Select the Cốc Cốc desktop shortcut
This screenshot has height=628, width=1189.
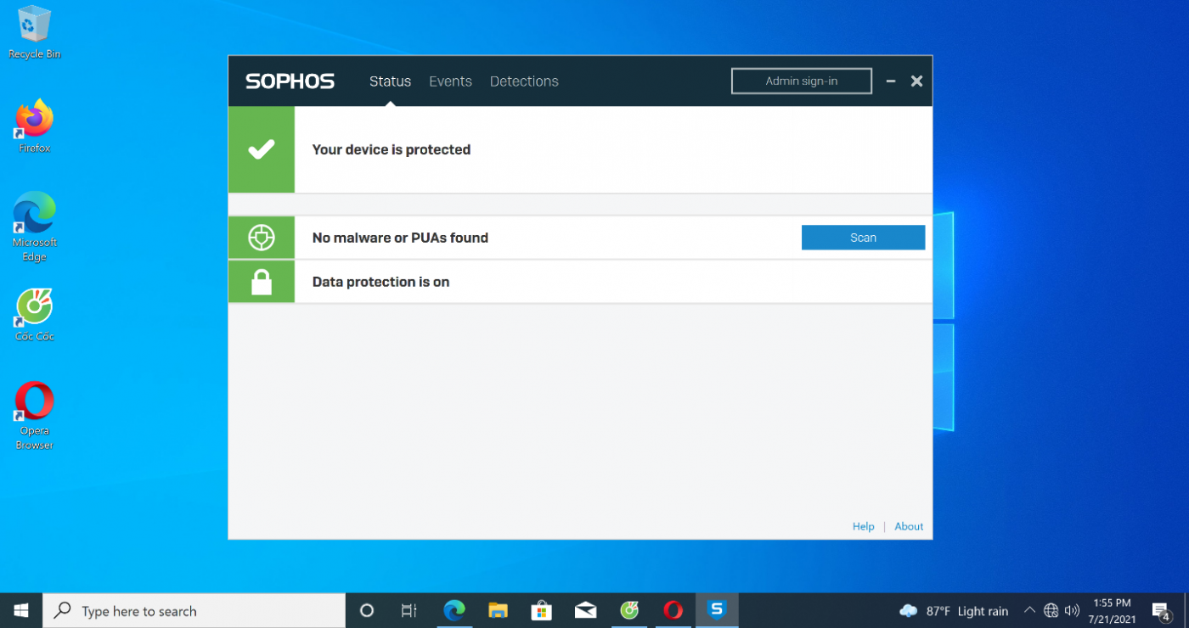tap(35, 315)
